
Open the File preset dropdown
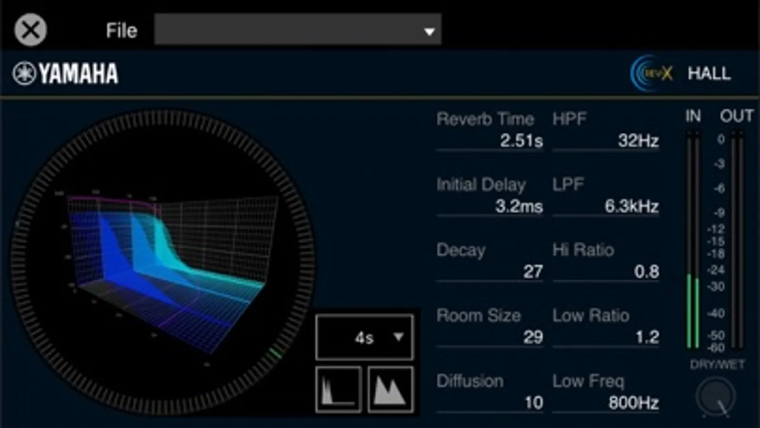pyautogui.click(x=298, y=29)
